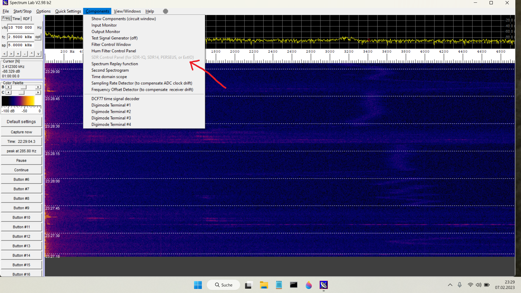Screen dimensions: 521x293
Task: Show hidden system tray icons
Action: tap(450, 285)
